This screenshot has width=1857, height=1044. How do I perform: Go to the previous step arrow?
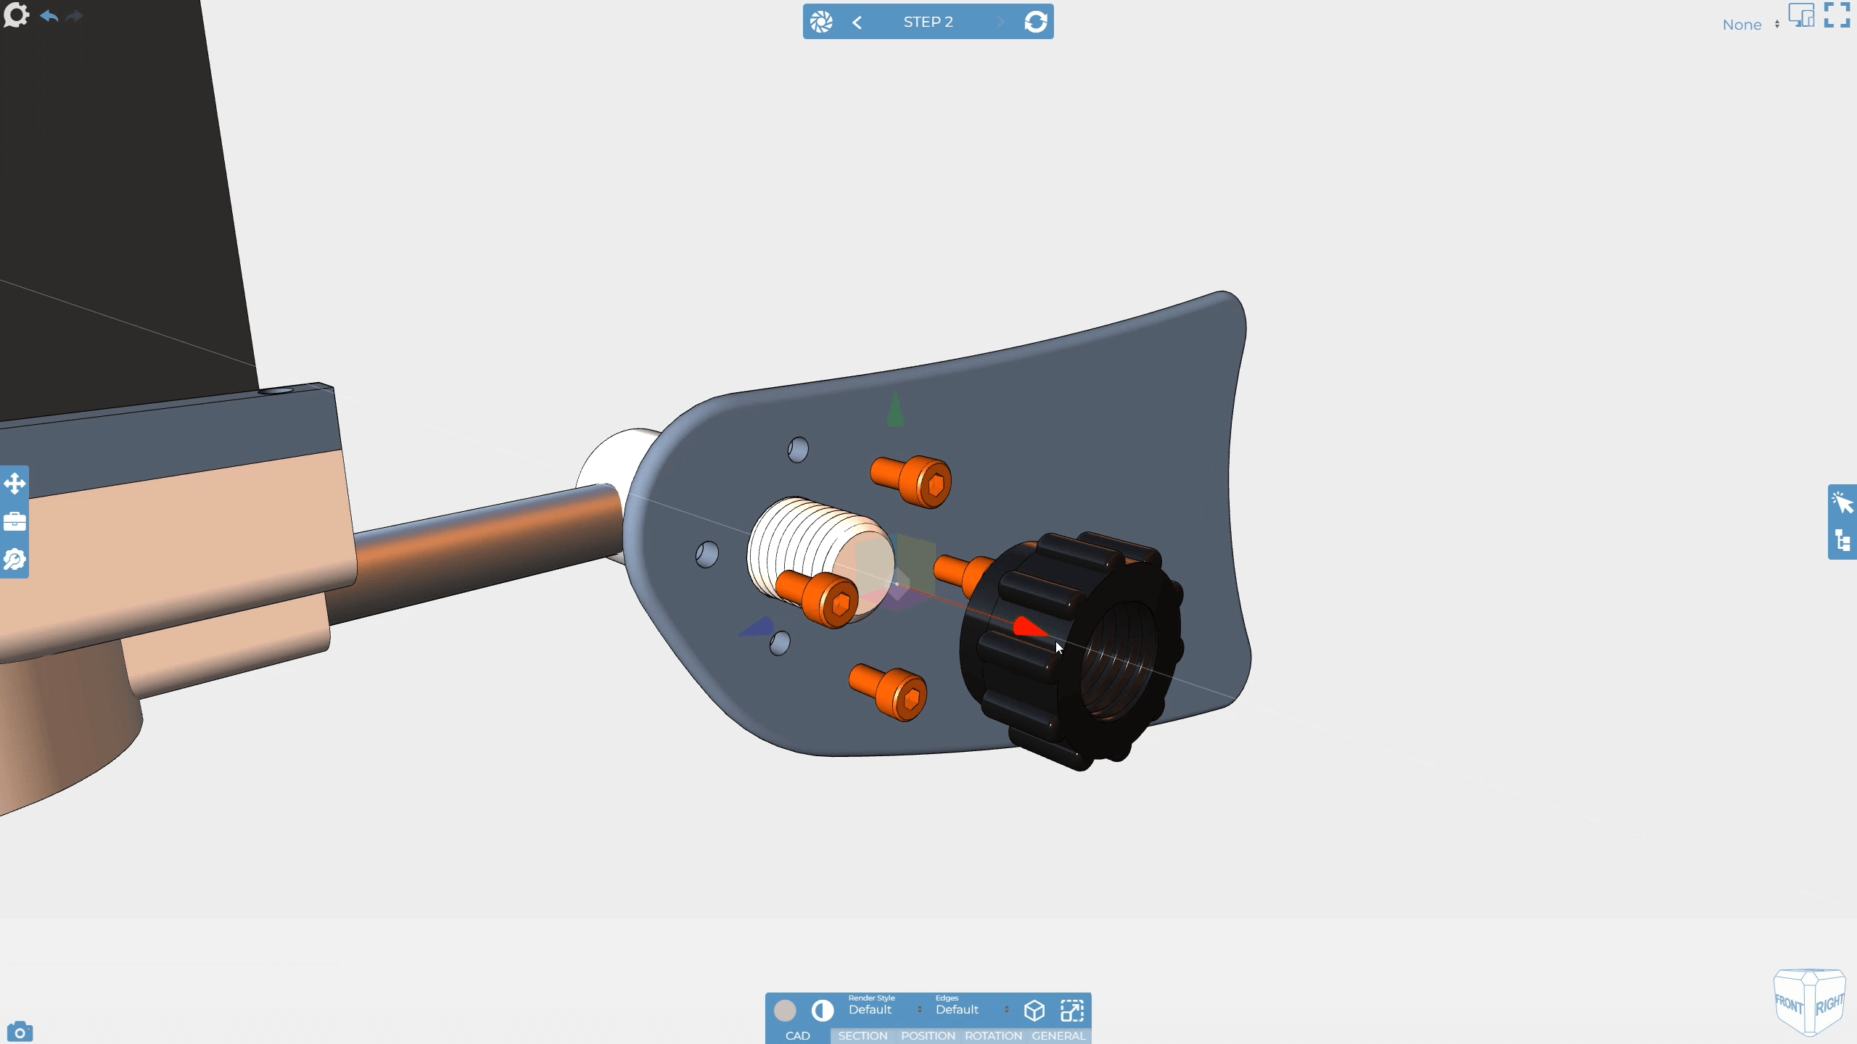857,22
